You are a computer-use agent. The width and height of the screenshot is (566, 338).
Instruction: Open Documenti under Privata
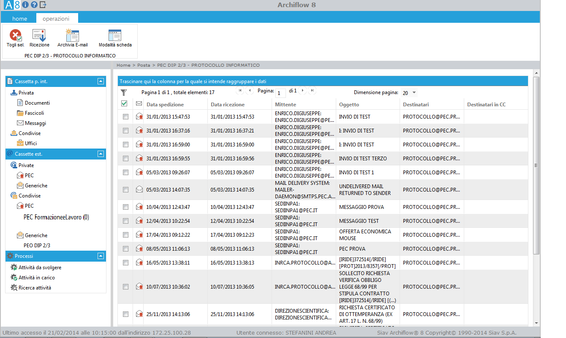point(33,103)
